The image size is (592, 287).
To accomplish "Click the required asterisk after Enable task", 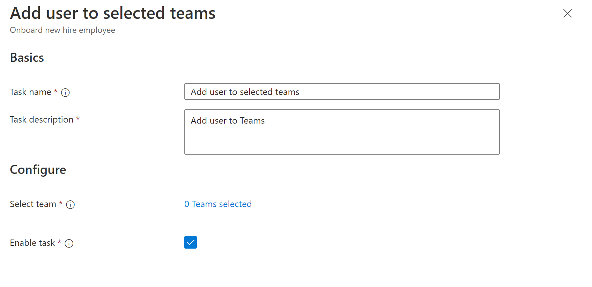I will tap(59, 242).
